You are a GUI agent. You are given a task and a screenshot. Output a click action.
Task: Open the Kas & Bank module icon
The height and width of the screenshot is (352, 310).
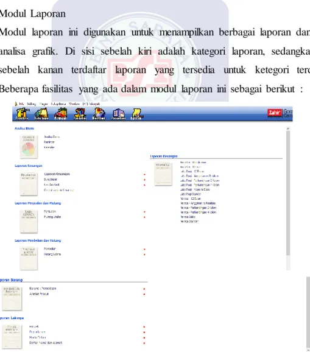point(99,114)
